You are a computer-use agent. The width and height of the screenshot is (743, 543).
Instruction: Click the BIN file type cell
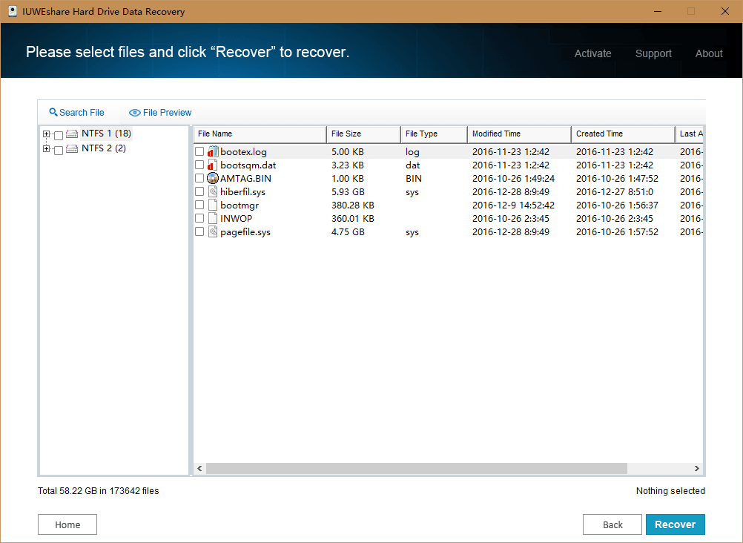point(414,178)
